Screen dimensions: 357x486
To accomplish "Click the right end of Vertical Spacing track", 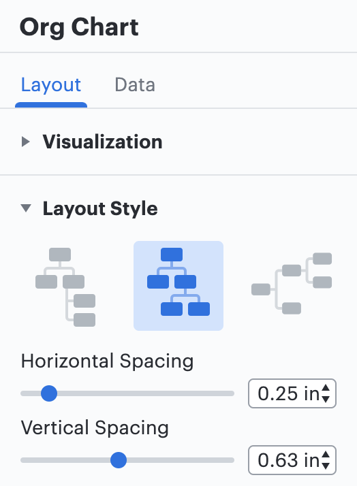I will click(231, 460).
